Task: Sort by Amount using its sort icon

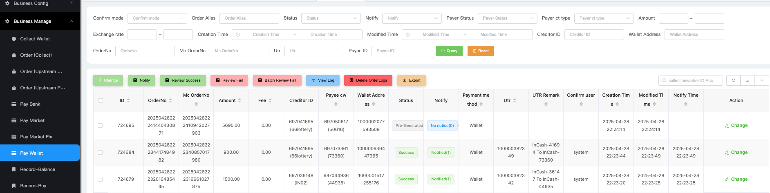Action: point(240,100)
